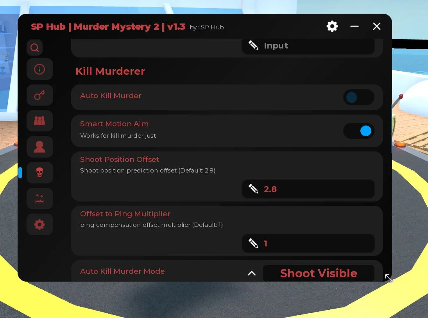This screenshot has height=318, width=428.
Task: Open the info tab icon
Action: (39, 69)
